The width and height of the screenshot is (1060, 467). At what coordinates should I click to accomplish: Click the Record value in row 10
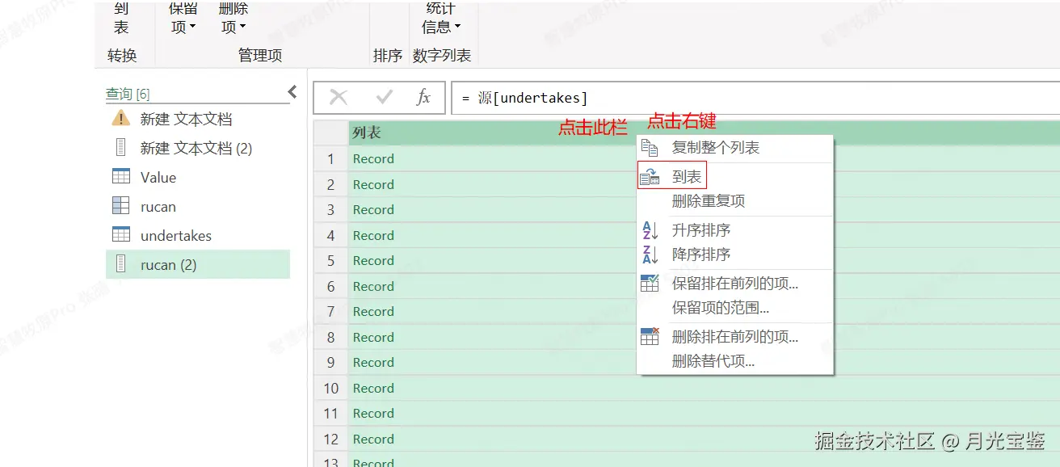(373, 389)
